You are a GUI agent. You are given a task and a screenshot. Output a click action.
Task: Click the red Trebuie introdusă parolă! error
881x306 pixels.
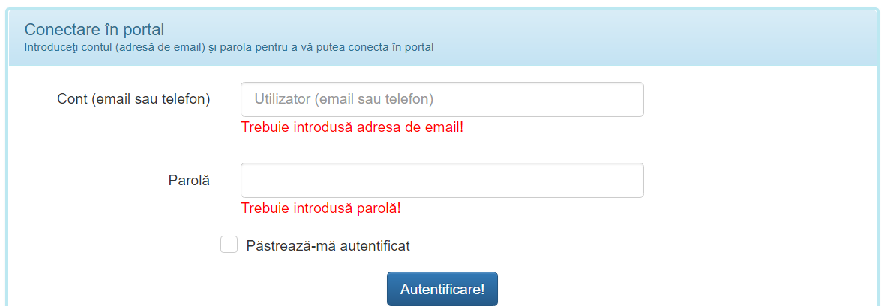(321, 208)
